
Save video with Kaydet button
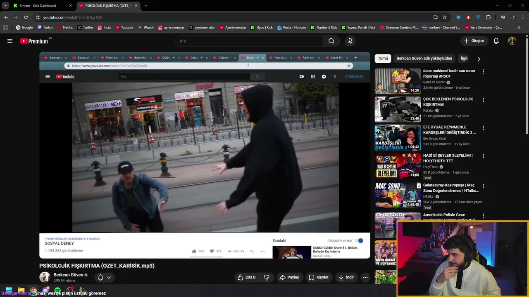pyautogui.click(x=318, y=277)
